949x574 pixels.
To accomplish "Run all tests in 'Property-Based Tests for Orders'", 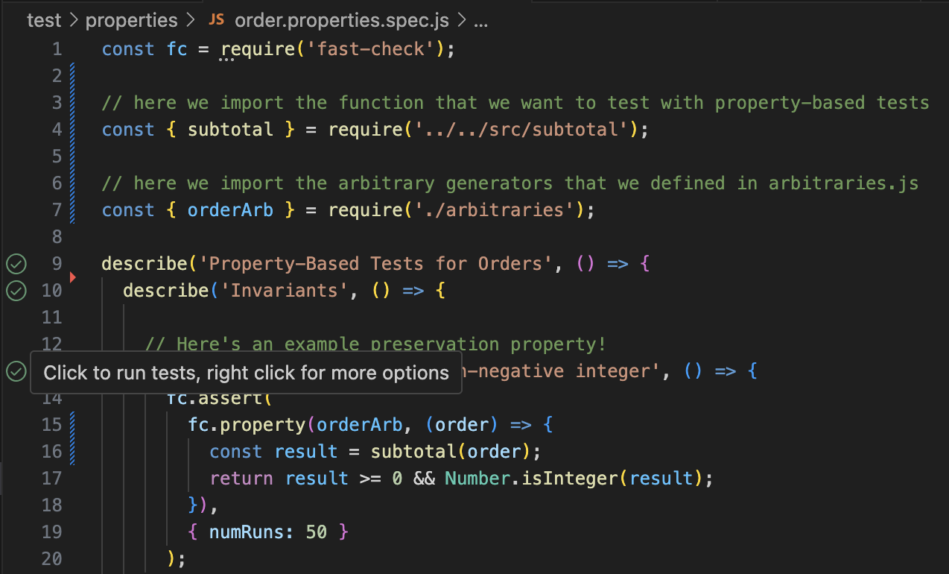I will point(16,263).
